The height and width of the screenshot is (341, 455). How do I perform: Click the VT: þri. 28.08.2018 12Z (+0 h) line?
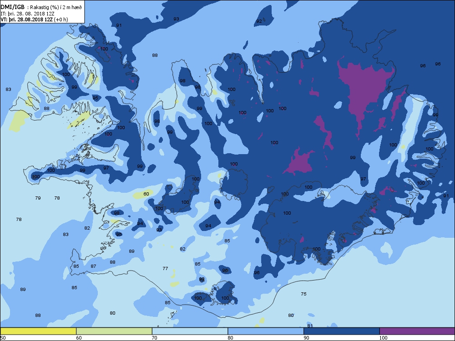(34, 20)
